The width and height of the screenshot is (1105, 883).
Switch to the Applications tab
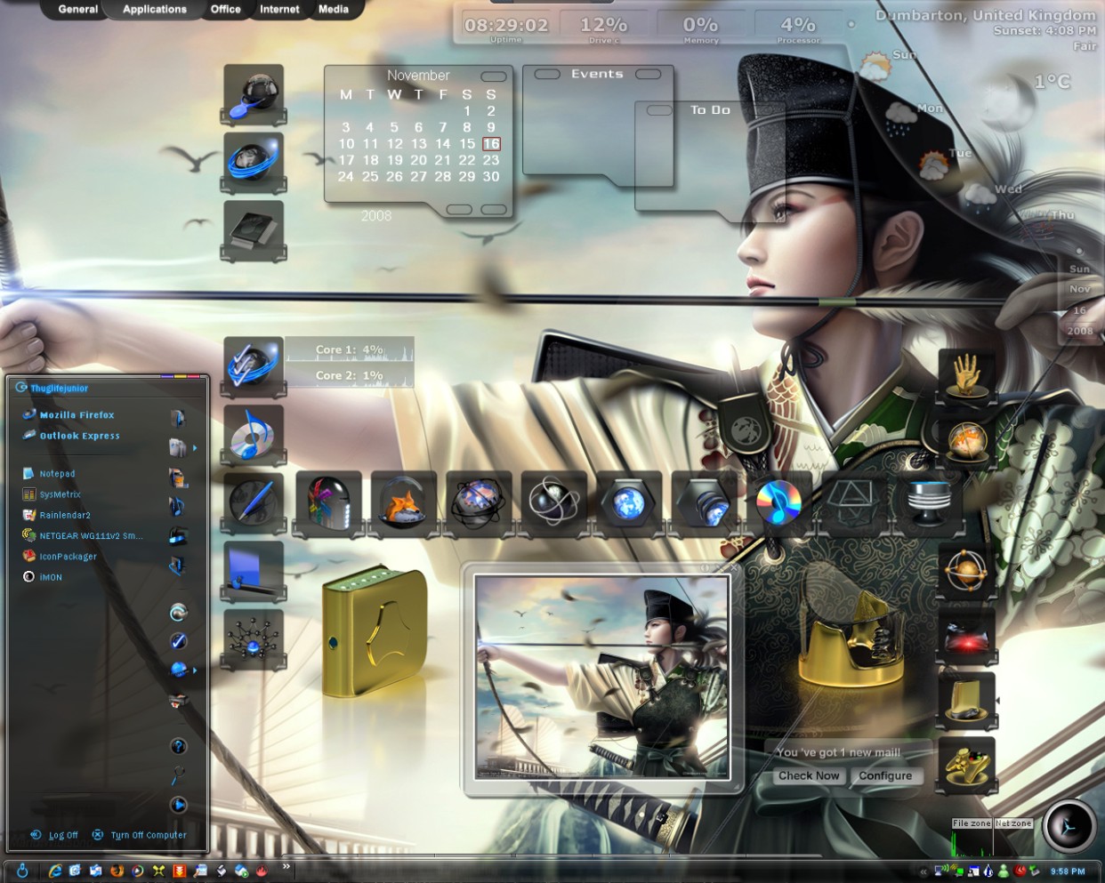coord(155,9)
